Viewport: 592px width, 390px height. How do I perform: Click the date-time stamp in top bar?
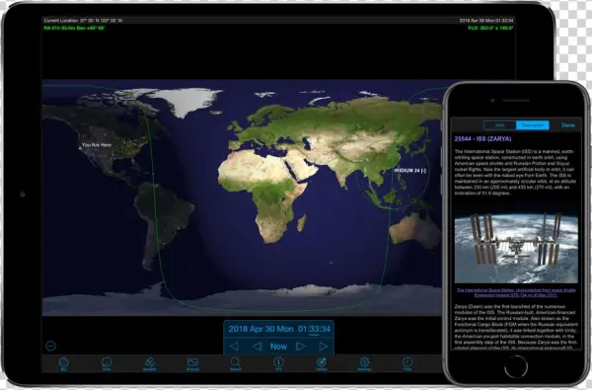tap(486, 21)
